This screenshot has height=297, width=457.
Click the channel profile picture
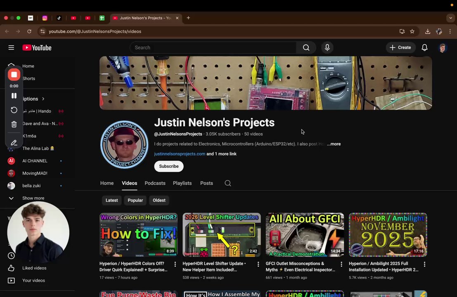pyautogui.click(x=124, y=145)
